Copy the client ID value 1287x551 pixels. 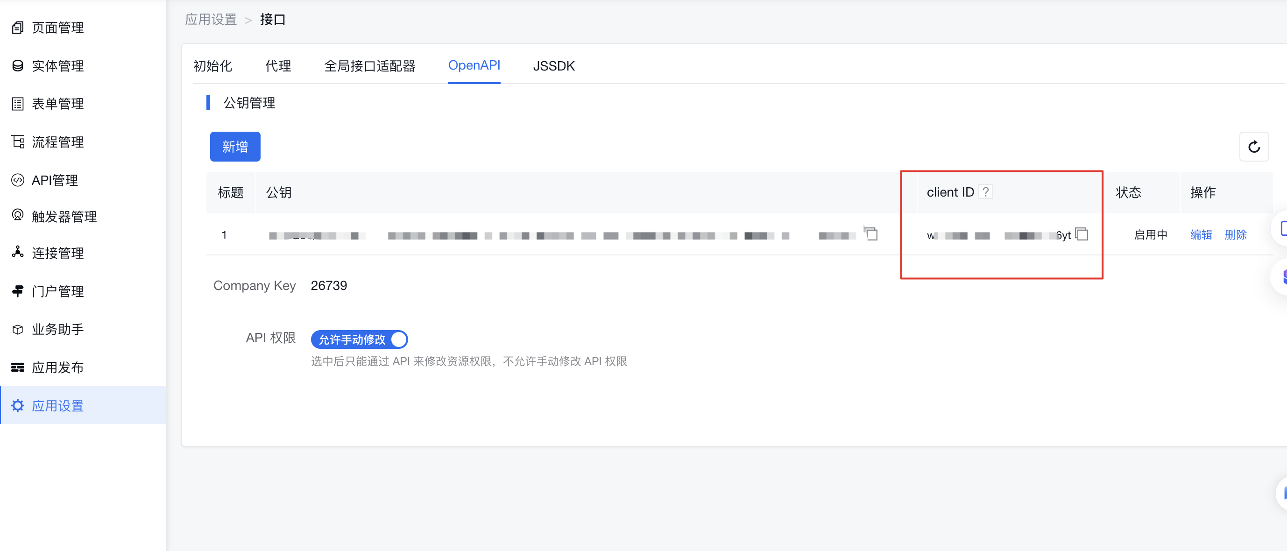(1082, 234)
